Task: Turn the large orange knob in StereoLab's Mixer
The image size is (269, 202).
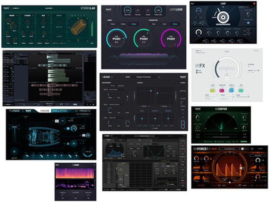Action: (x=14, y=26)
